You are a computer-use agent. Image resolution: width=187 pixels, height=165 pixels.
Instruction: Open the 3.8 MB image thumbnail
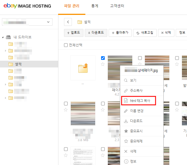point(83,114)
